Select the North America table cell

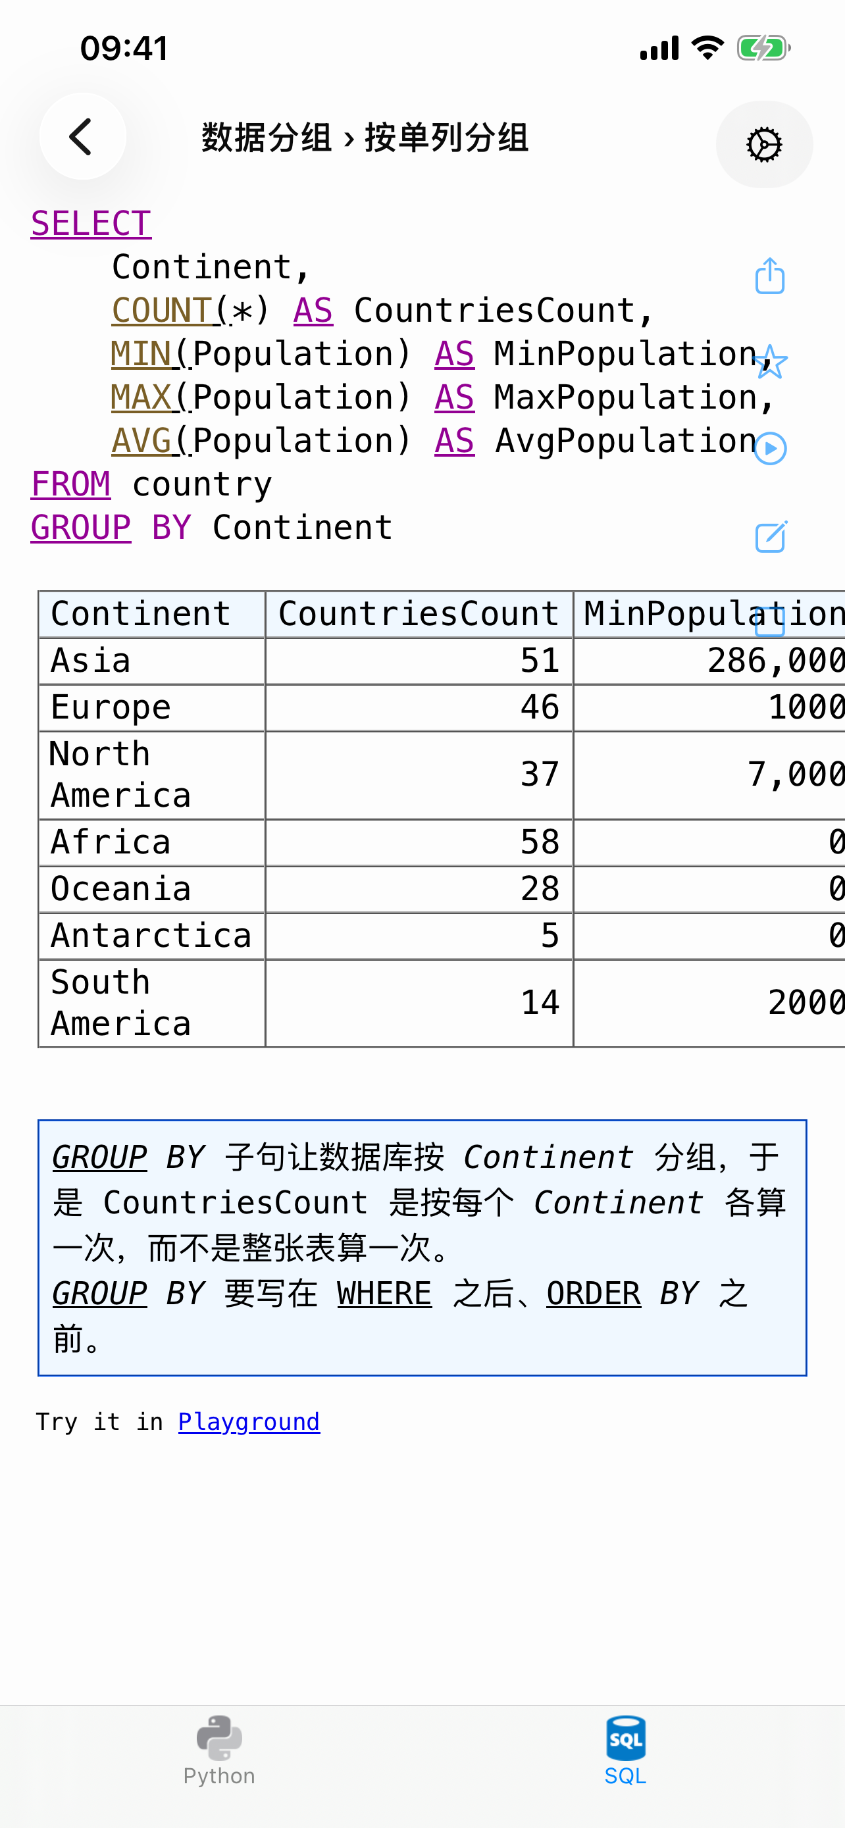[x=152, y=775]
